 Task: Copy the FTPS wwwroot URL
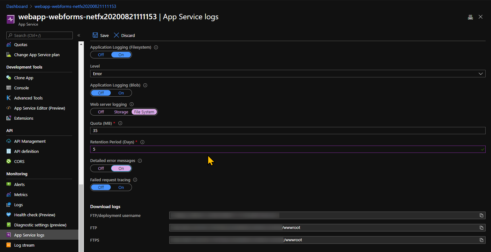pos(481,240)
